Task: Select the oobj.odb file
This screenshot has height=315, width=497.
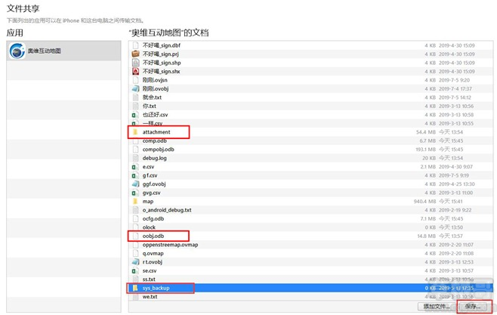Action: (x=154, y=236)
